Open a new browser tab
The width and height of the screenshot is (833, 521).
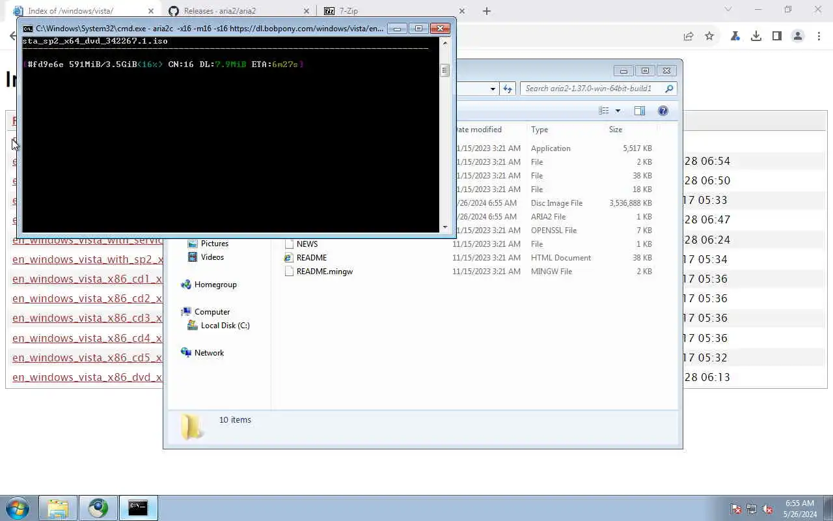tap(487, 11)
